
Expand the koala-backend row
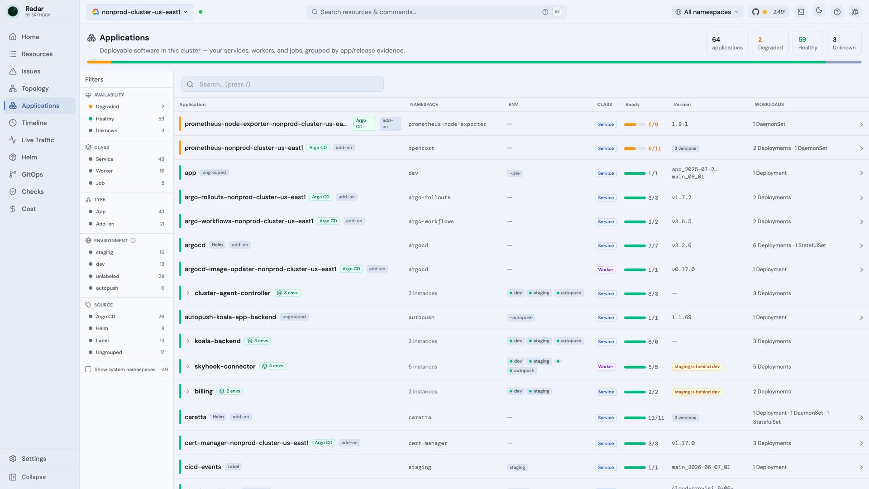[x=188, y=341]
